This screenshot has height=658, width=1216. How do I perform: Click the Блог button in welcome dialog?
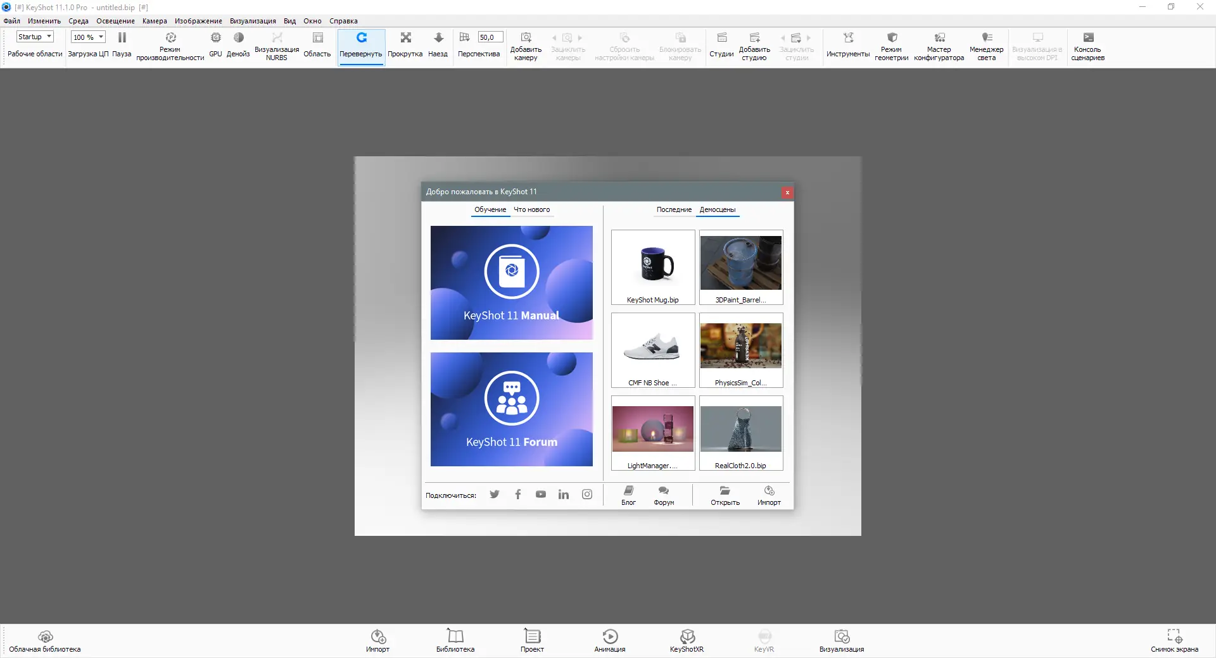(x=628, y=495)
